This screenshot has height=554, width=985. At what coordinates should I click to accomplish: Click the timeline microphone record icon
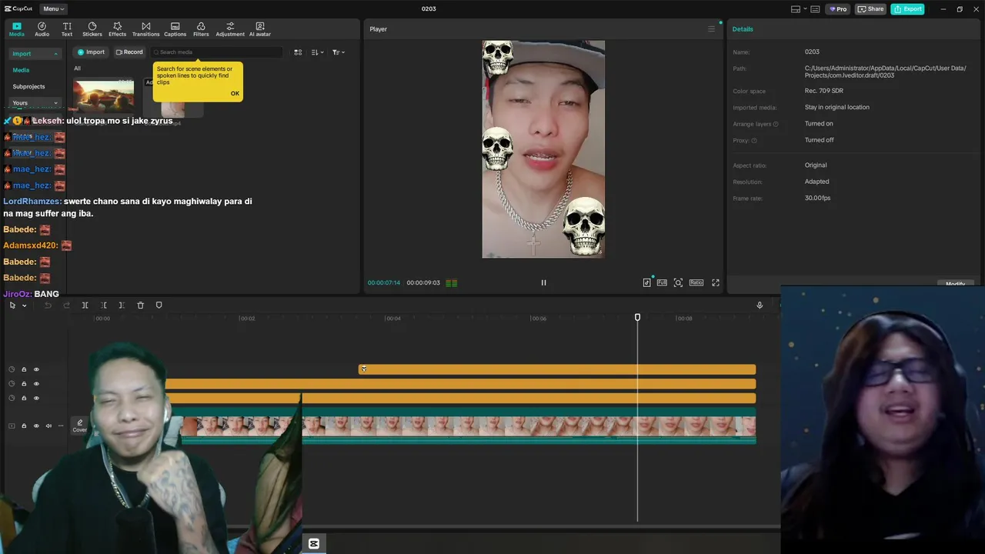pyautogui.click(x=760, y=305)
